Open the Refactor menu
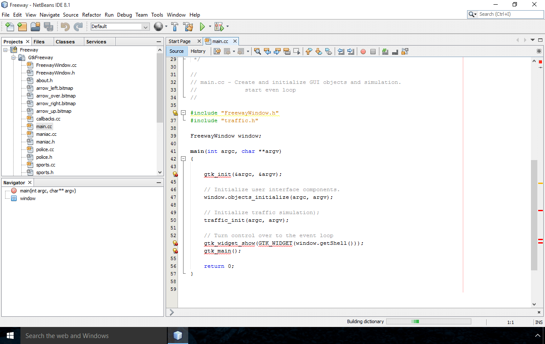The width and height of the screenshot is (545, 344). click(91, 14)
